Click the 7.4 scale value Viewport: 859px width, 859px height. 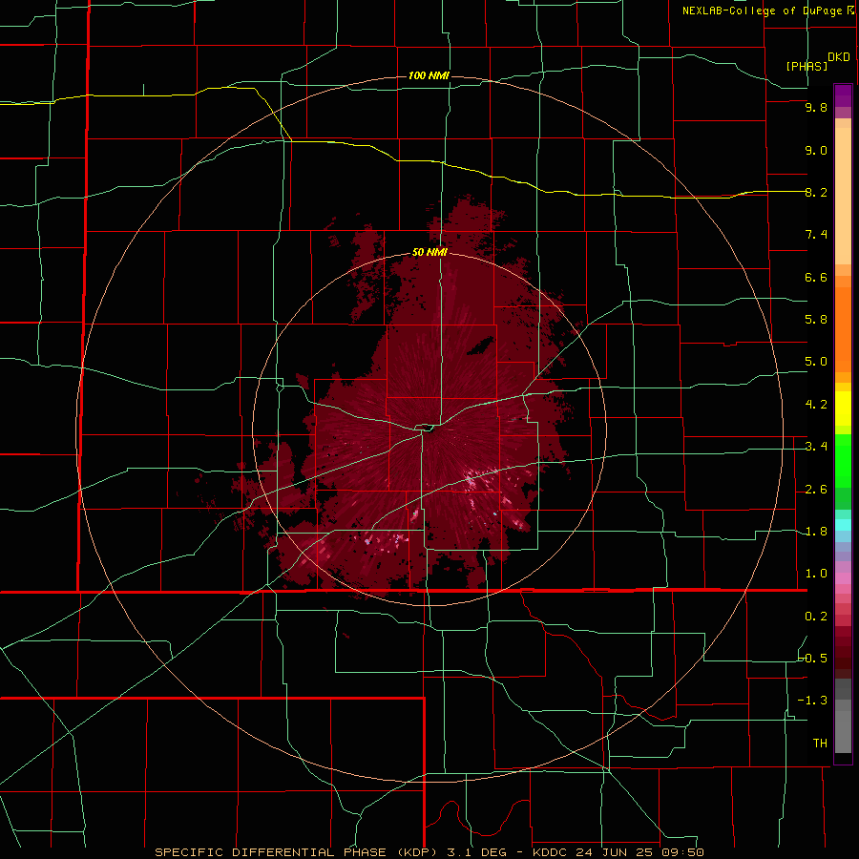pos(816,235)
